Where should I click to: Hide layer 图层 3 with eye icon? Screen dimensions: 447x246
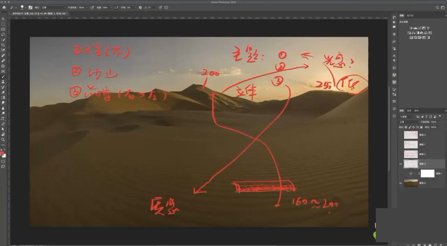click(401, 164)
